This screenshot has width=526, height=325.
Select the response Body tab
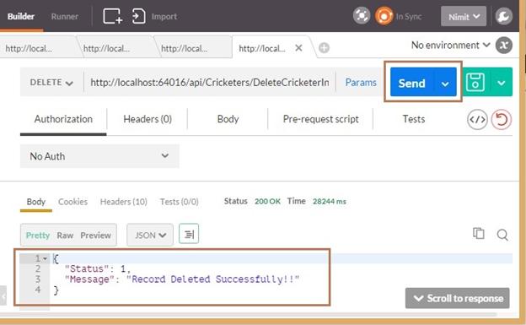coord(36,202)
